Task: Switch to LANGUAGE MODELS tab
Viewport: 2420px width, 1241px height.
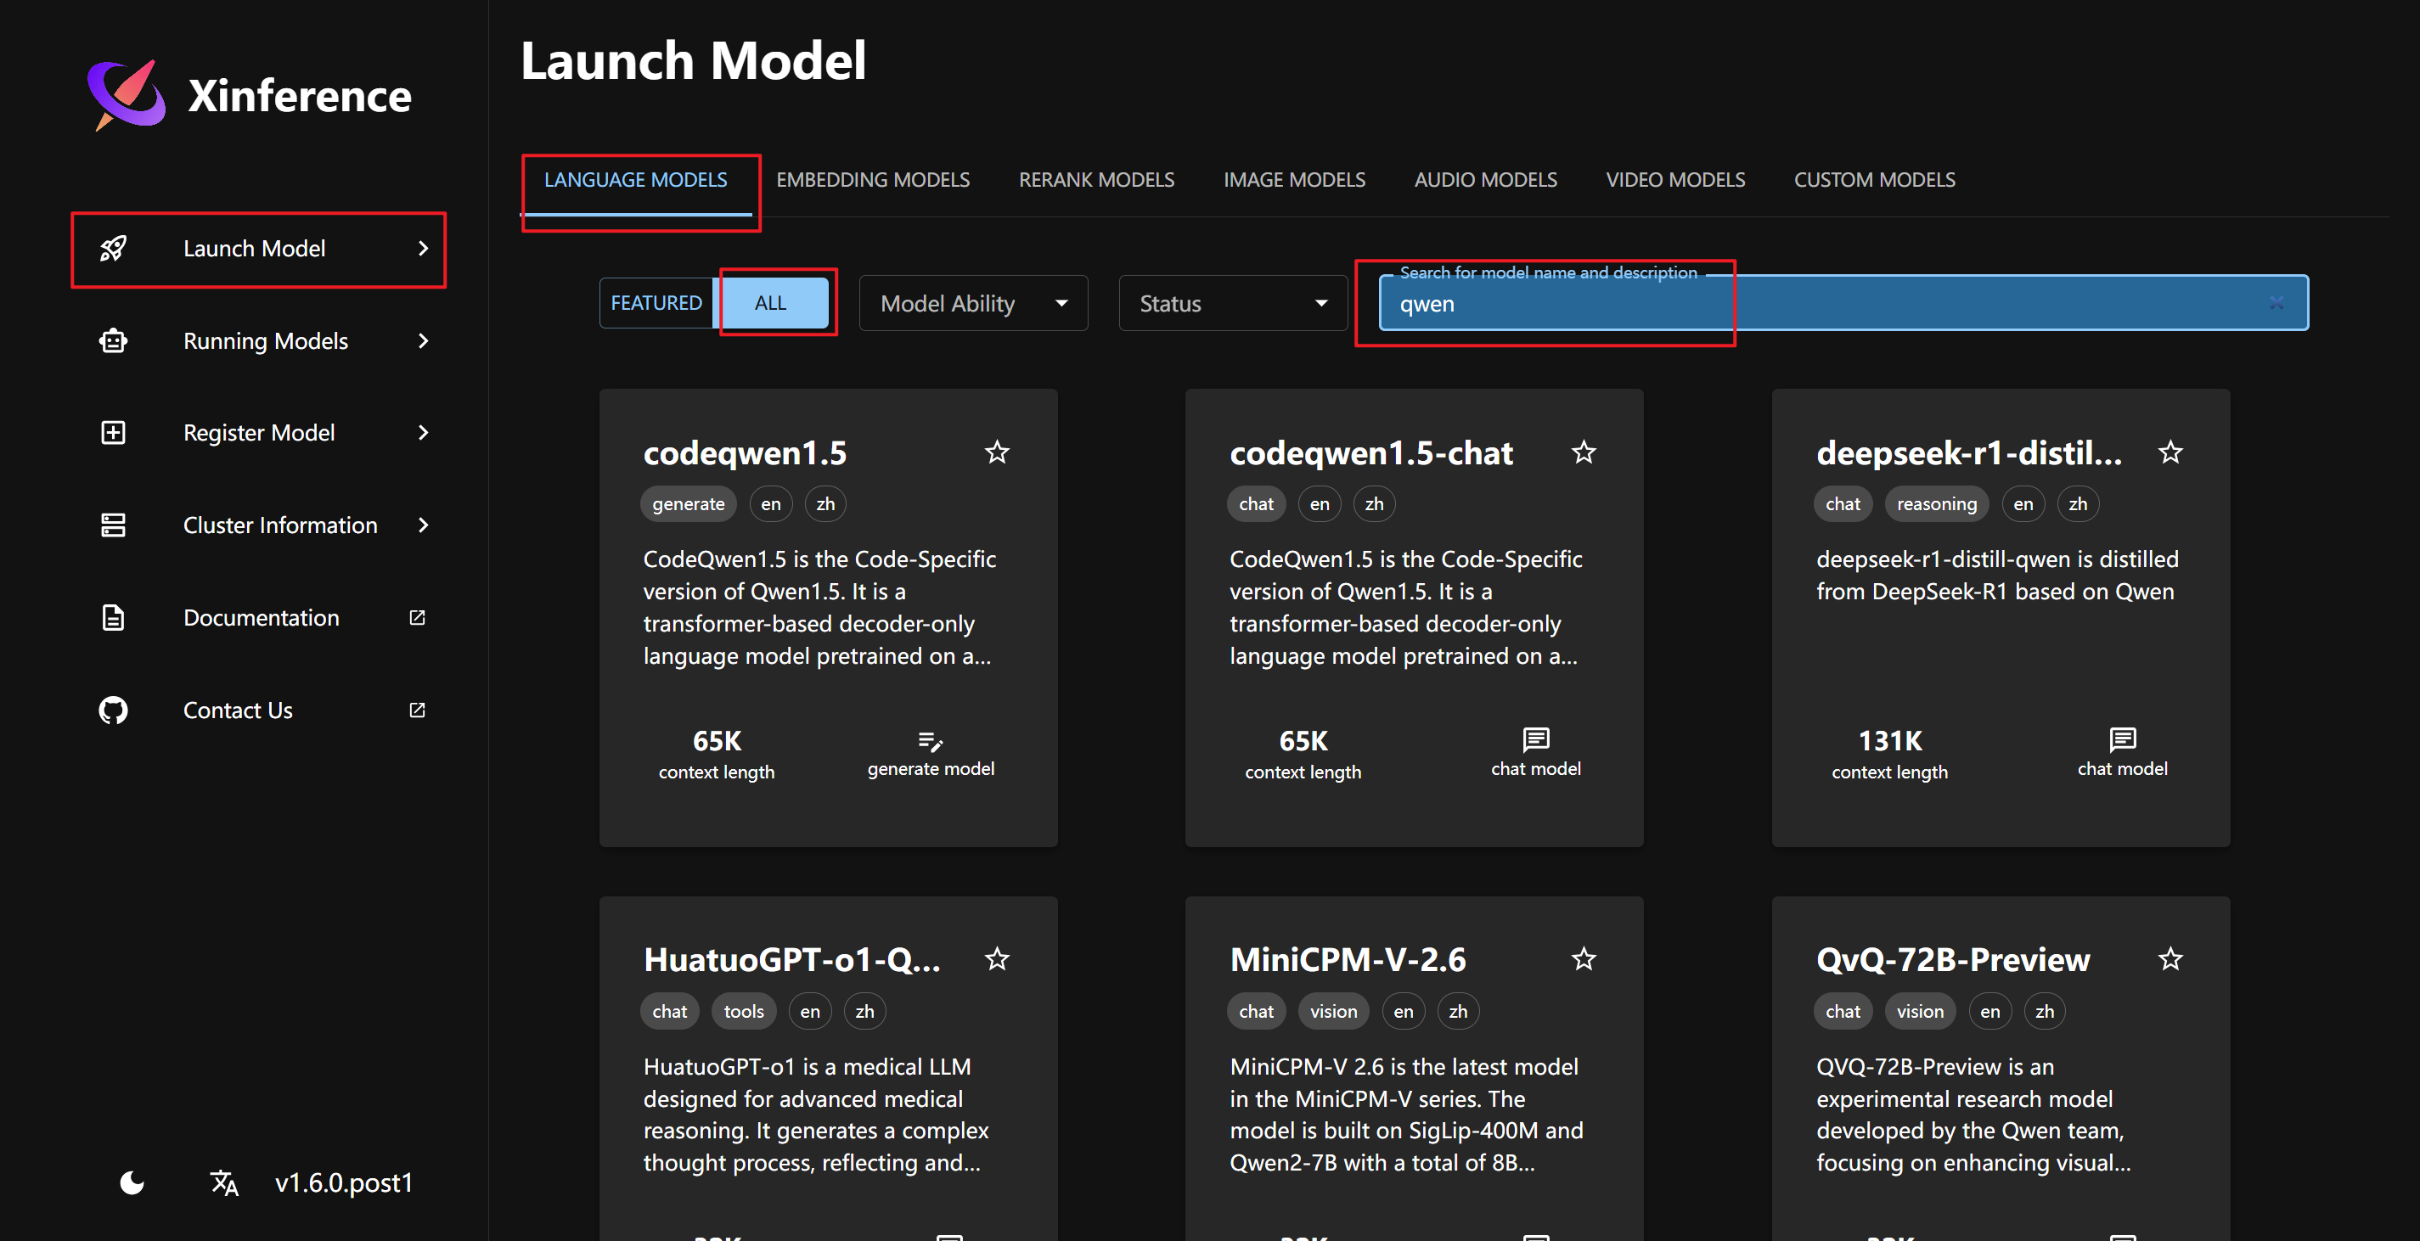Action: [635, 179]
